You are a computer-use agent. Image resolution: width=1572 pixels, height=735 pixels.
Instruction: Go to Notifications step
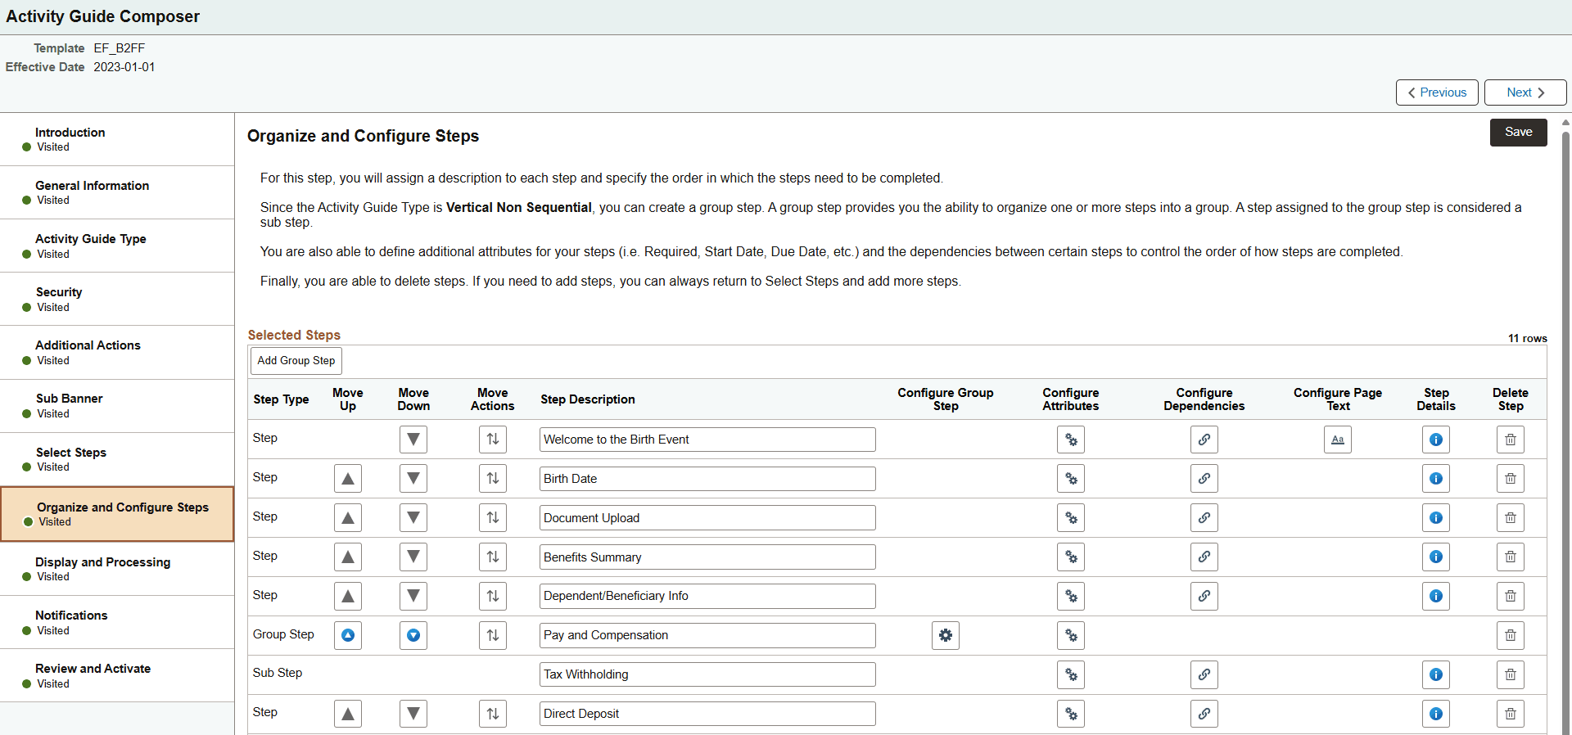coord(117,622)
